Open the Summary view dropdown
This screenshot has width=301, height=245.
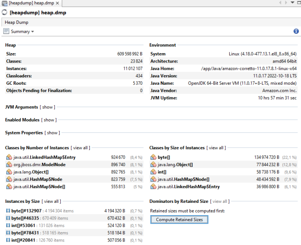(x=33, y=32)
